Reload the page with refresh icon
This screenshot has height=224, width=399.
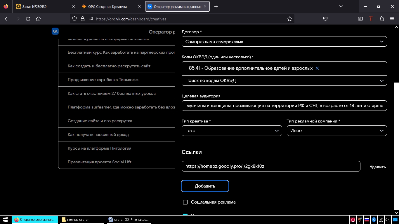pos(28,19)
